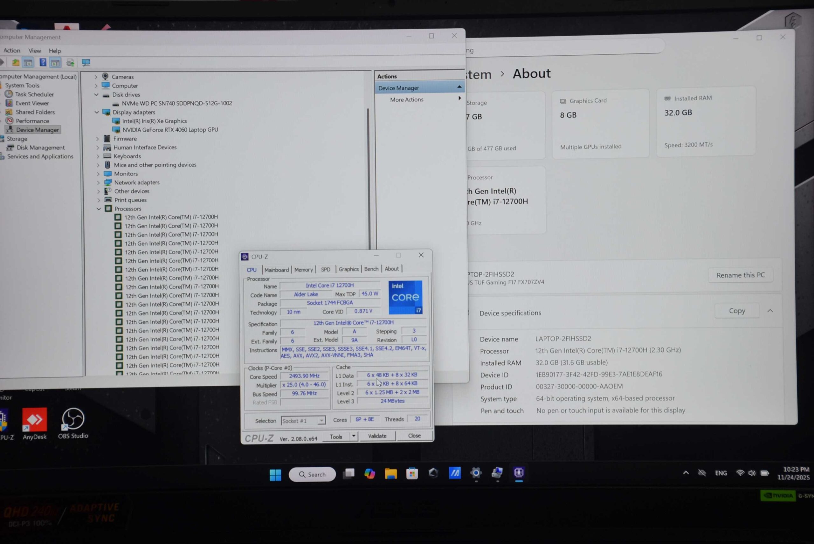
Task: Click the Help question mark toolbar icon
Action: (x=43, y=62)
